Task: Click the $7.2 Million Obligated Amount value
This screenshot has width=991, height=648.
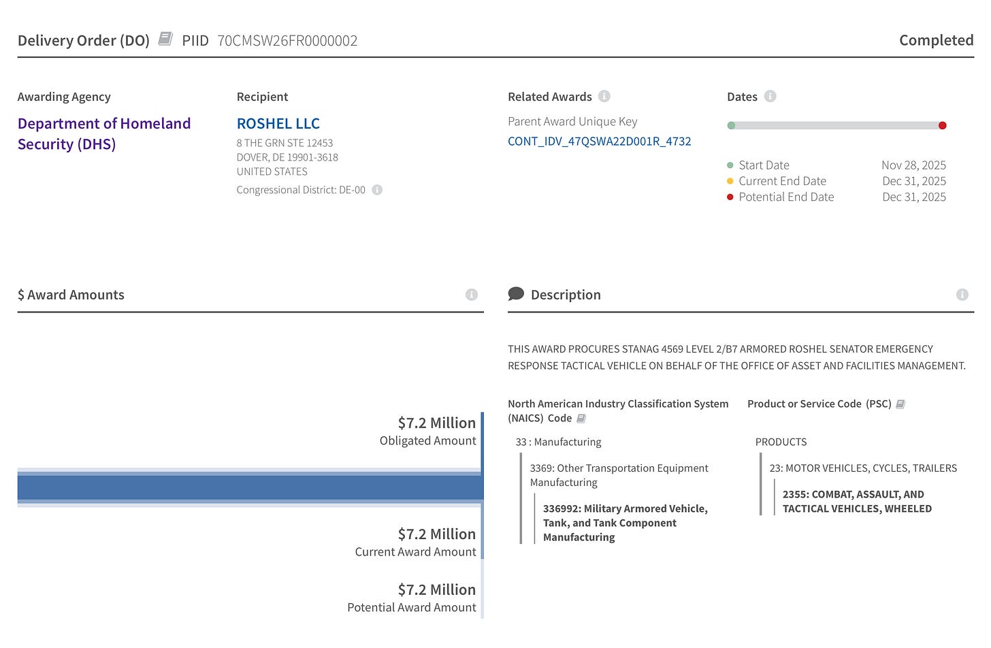Action: pyautogui.click(x=437, y=423)
